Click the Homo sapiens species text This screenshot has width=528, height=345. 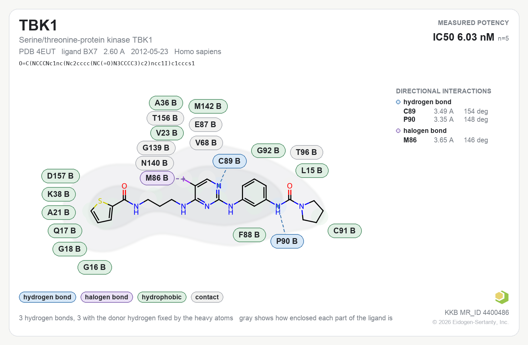coord(198,51)
